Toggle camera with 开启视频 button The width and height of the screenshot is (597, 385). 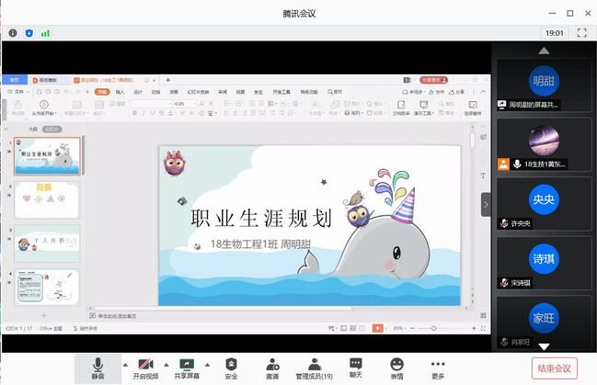point(145,365)
